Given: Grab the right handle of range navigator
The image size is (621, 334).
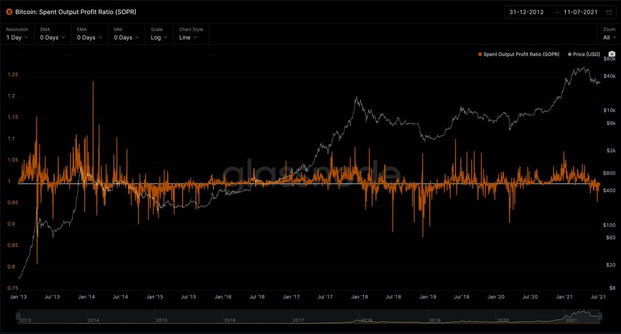Looking at the screenshot, I should pos(600,316).
